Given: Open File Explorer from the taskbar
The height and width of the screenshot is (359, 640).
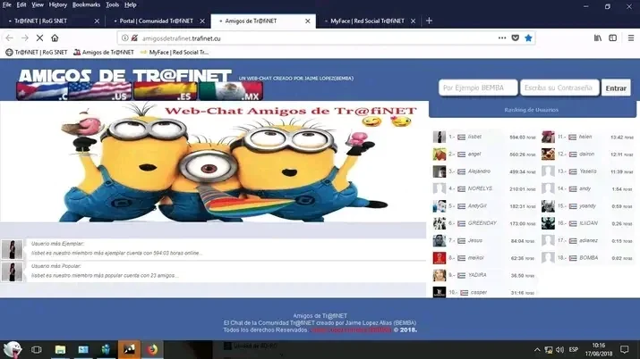Looking at the screenshot, I should pos(60,350).
